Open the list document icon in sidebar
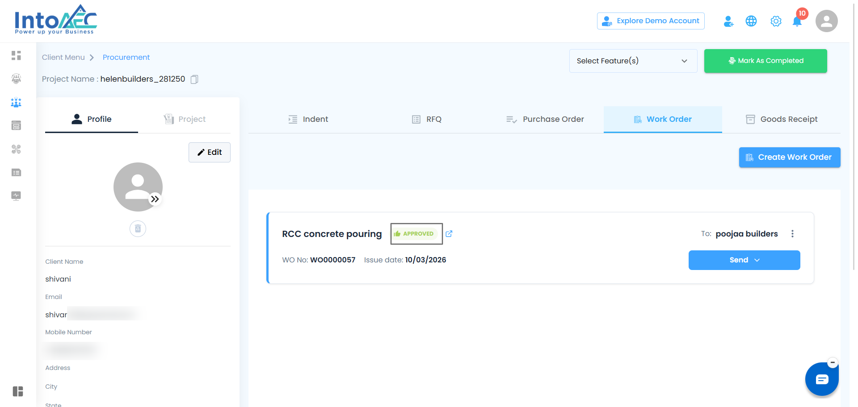This screenshot has width=858, height=407. [x=17, y=172]
